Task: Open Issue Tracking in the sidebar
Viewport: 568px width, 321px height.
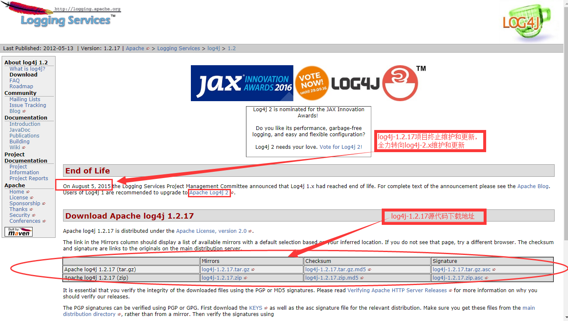Action: [28, 105]
